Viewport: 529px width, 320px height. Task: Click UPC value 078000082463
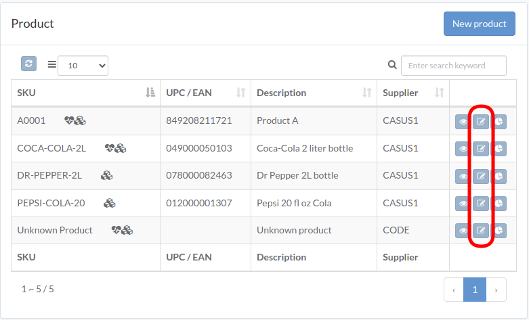point(199,175)
